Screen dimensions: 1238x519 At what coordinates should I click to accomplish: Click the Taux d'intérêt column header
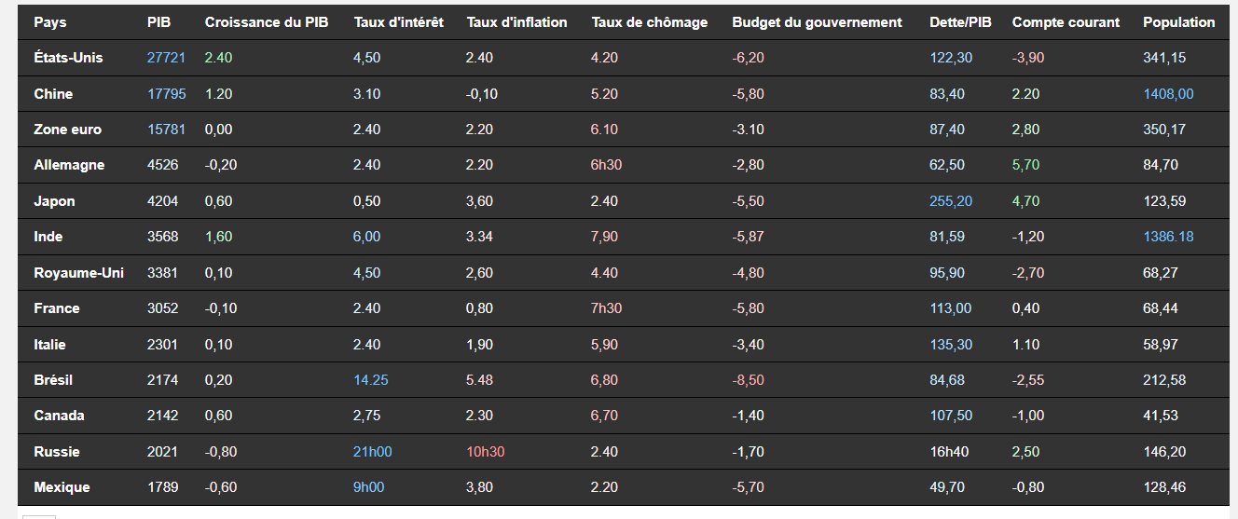[x=399, y=22]
